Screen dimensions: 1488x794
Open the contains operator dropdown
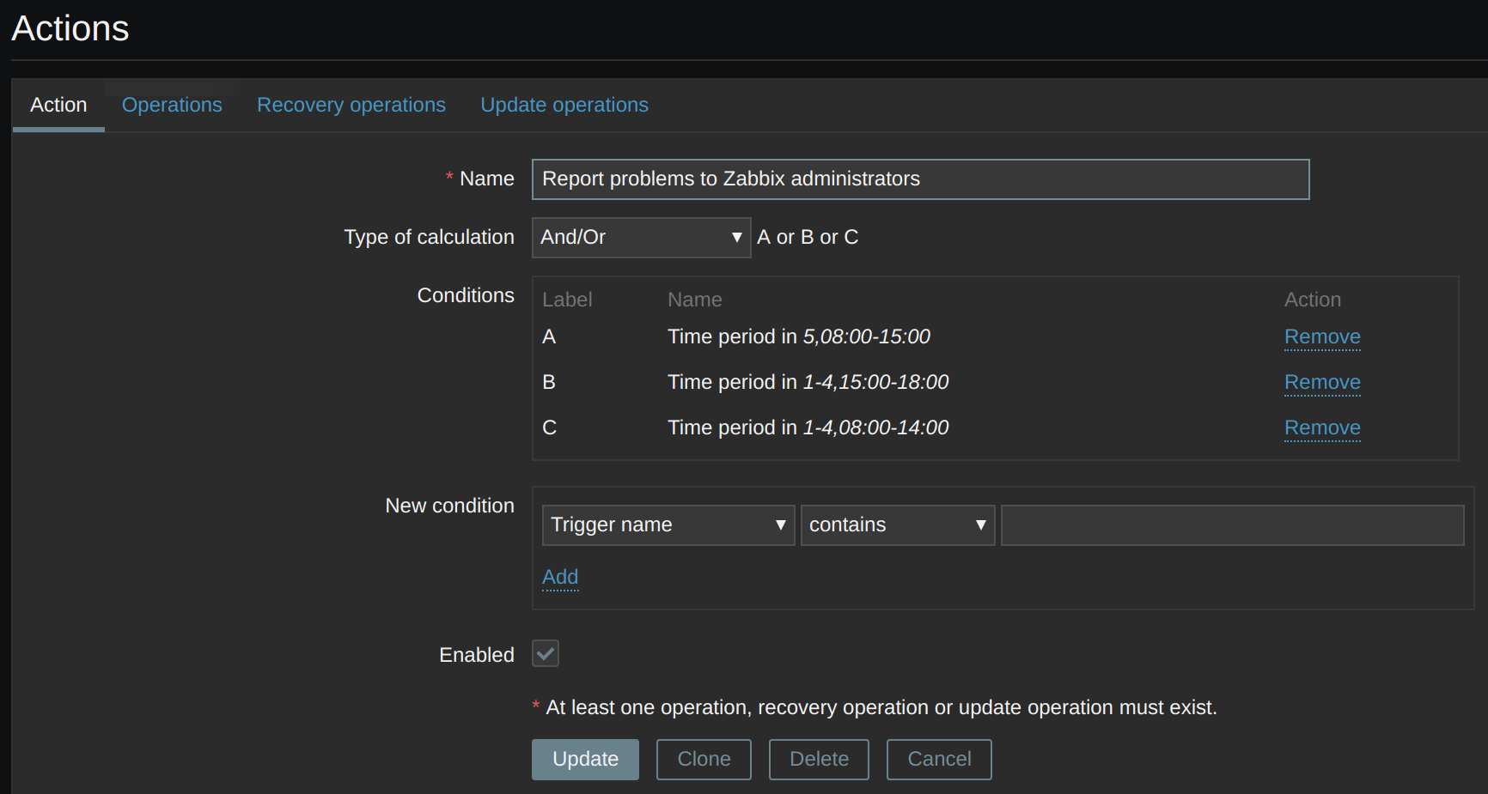(897, 525)
